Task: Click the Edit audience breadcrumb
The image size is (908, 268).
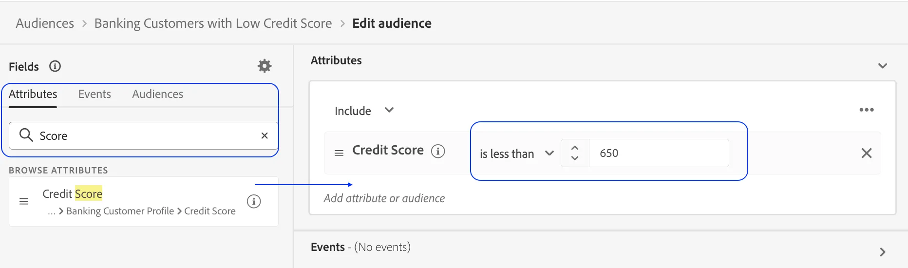Action: tap(392, 23)
